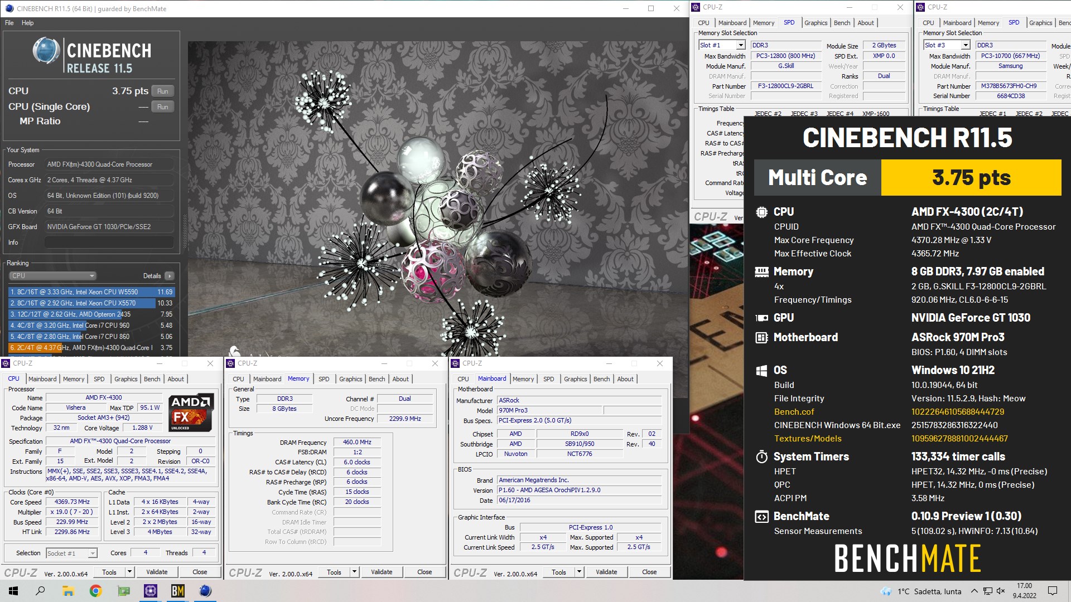
Task: Open taskbar search magnifier
Action: click(40, 591)
